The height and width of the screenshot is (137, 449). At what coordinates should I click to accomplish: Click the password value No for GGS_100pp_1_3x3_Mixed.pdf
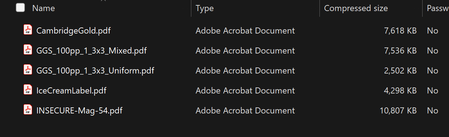pos(432,51)
